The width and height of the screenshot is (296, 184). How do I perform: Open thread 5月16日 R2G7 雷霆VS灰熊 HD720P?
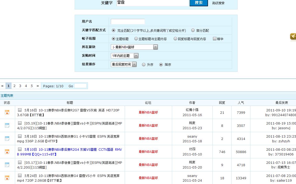point(68,113)
